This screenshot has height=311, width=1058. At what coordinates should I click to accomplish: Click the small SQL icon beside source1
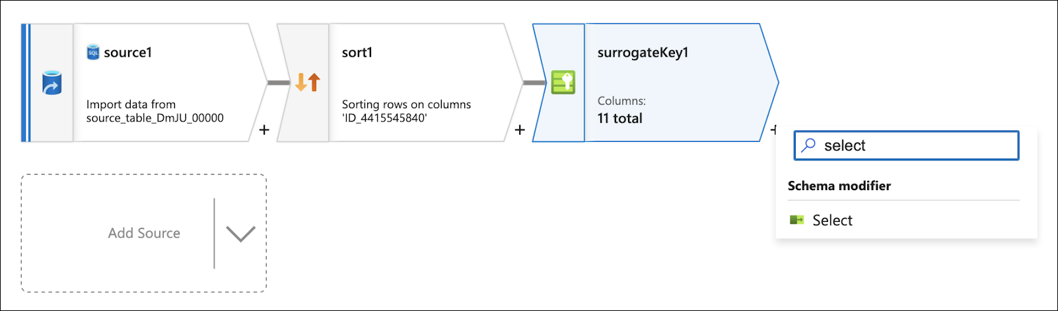[x=93, y=52]
